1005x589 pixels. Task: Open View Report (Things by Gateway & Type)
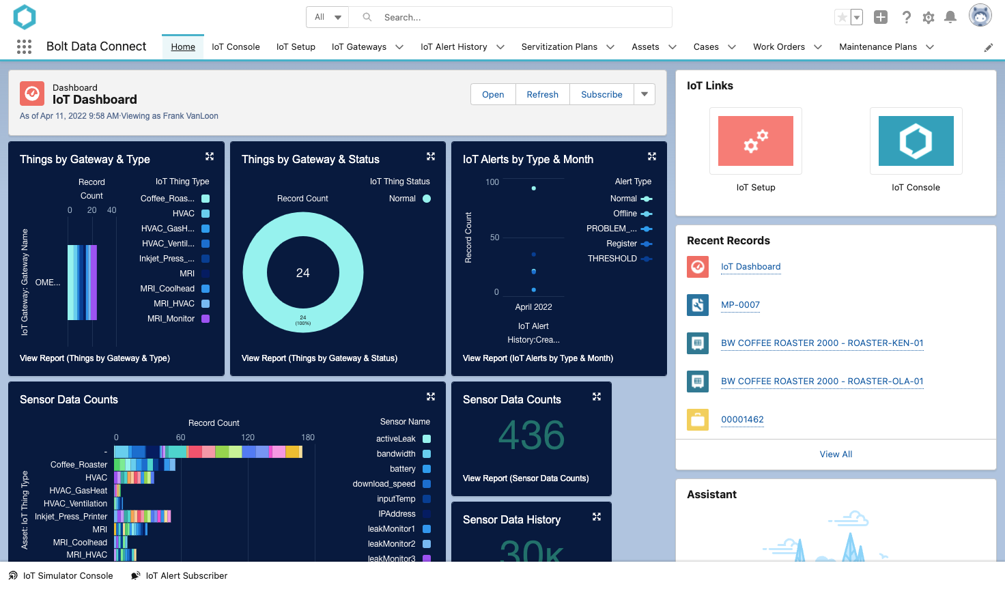[95, 358]
